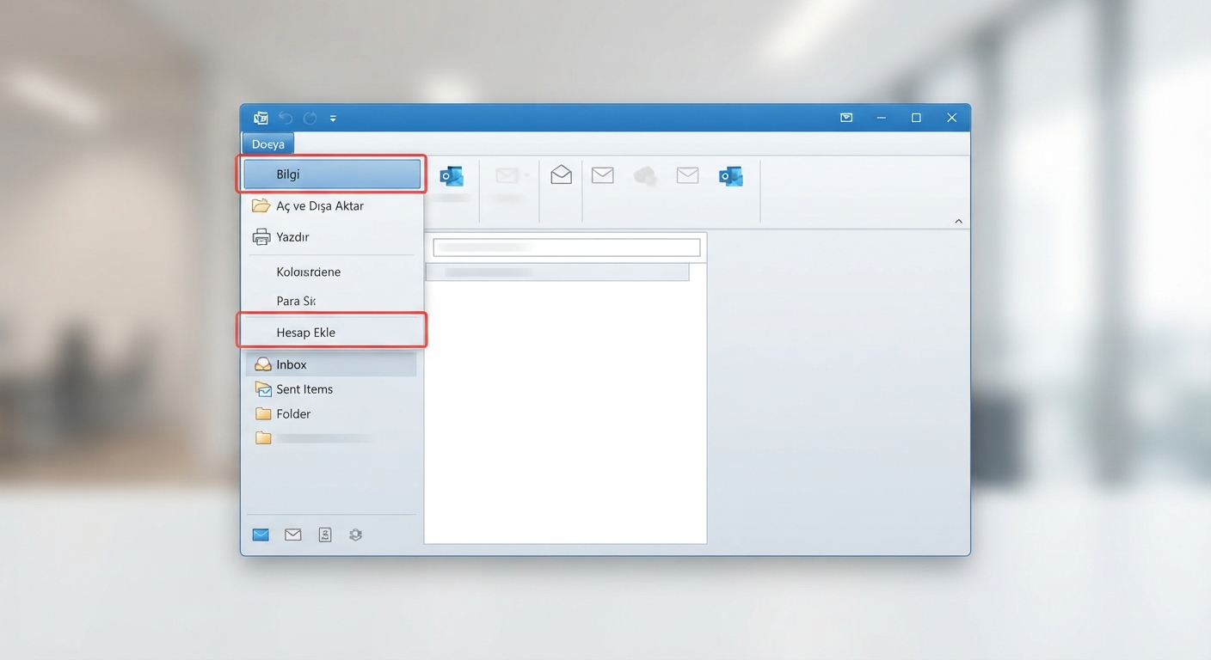Open the Doeya file tab
Image resolution: width=1211 pixels, height=660 pixels.
268,144
